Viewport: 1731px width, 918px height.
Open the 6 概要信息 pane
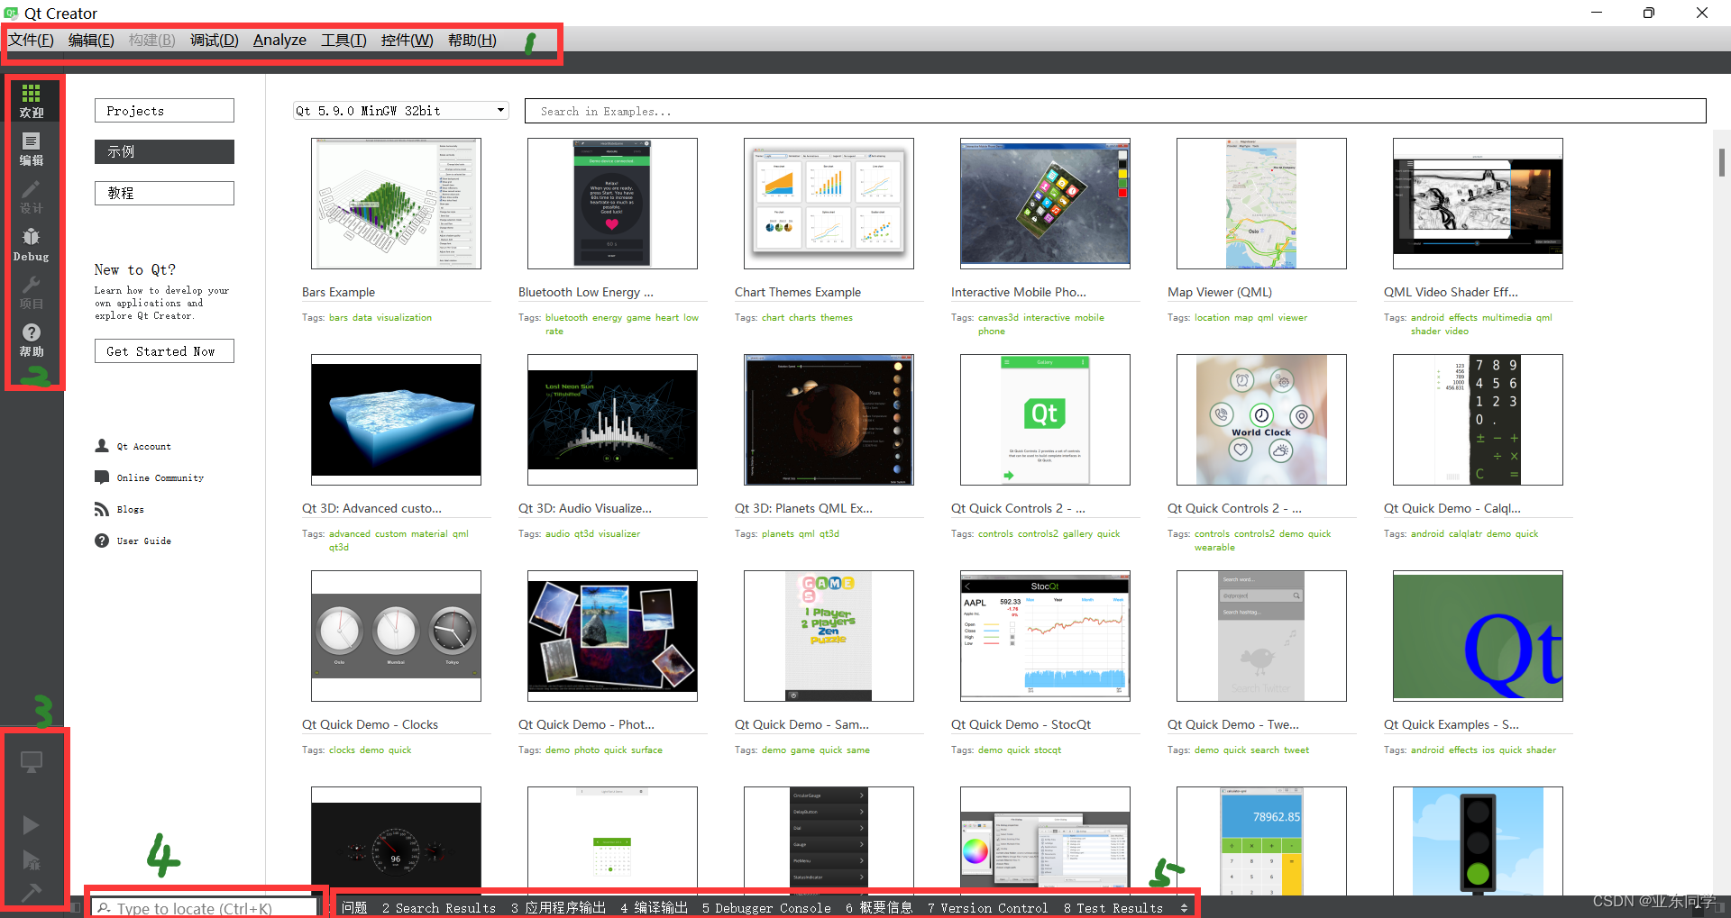click(x=879, y=908)
